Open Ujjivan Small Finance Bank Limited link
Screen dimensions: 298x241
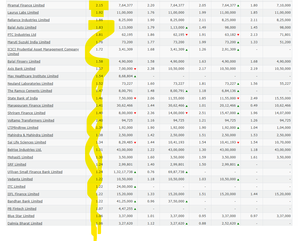click(x=35, y=172)
